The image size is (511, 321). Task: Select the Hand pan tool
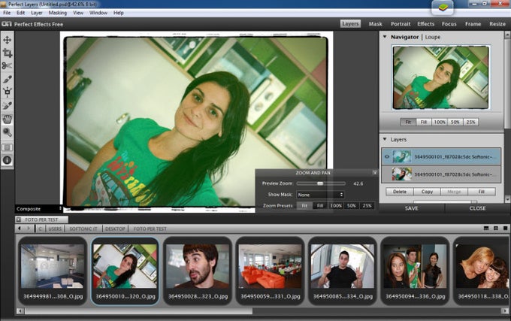[x=8, y=119]
